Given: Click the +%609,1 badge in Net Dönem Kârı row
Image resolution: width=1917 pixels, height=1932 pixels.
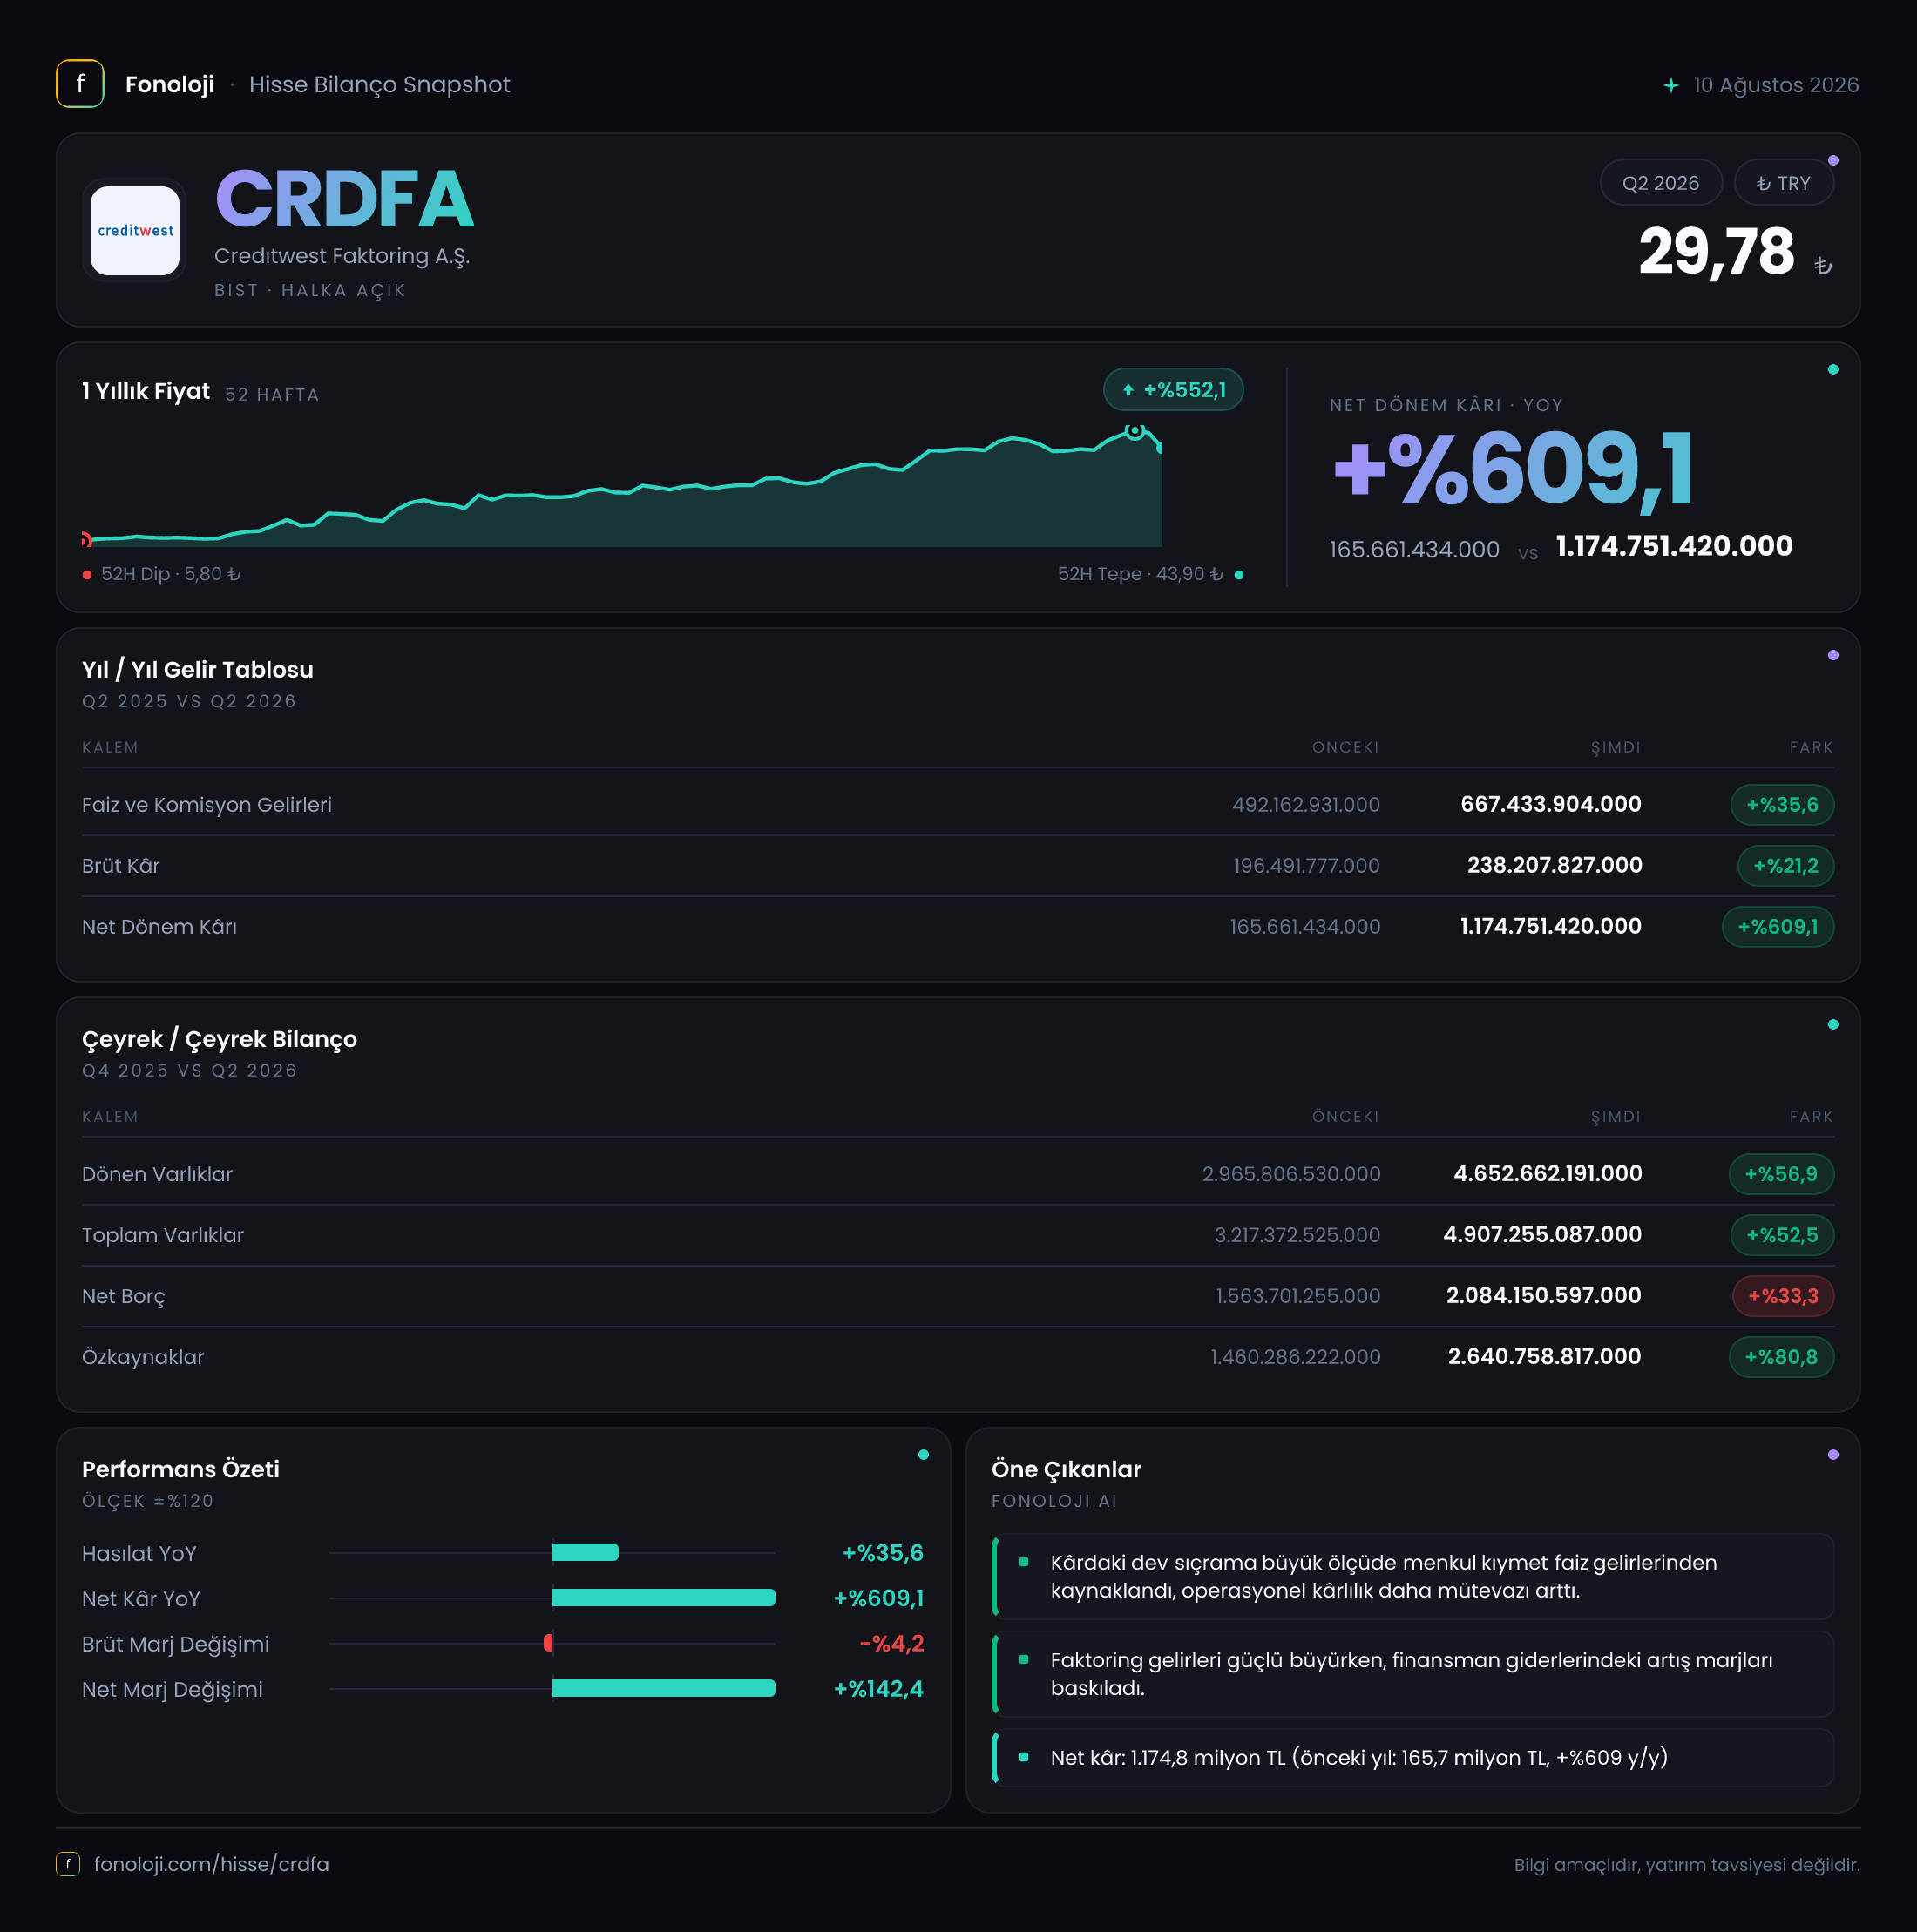Looking at the screenshot, I should click(x=1778, y=927).
